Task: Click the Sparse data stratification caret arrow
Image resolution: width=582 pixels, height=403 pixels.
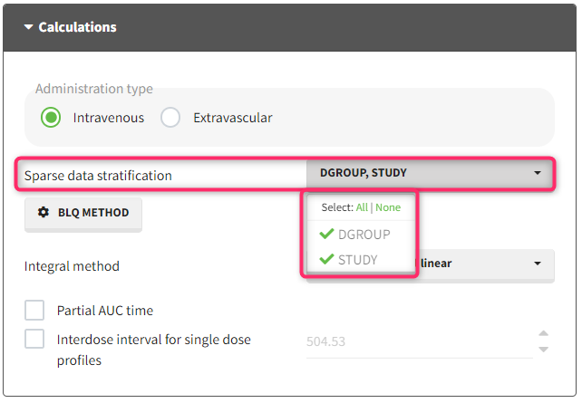Action: [x=538, y=173]
